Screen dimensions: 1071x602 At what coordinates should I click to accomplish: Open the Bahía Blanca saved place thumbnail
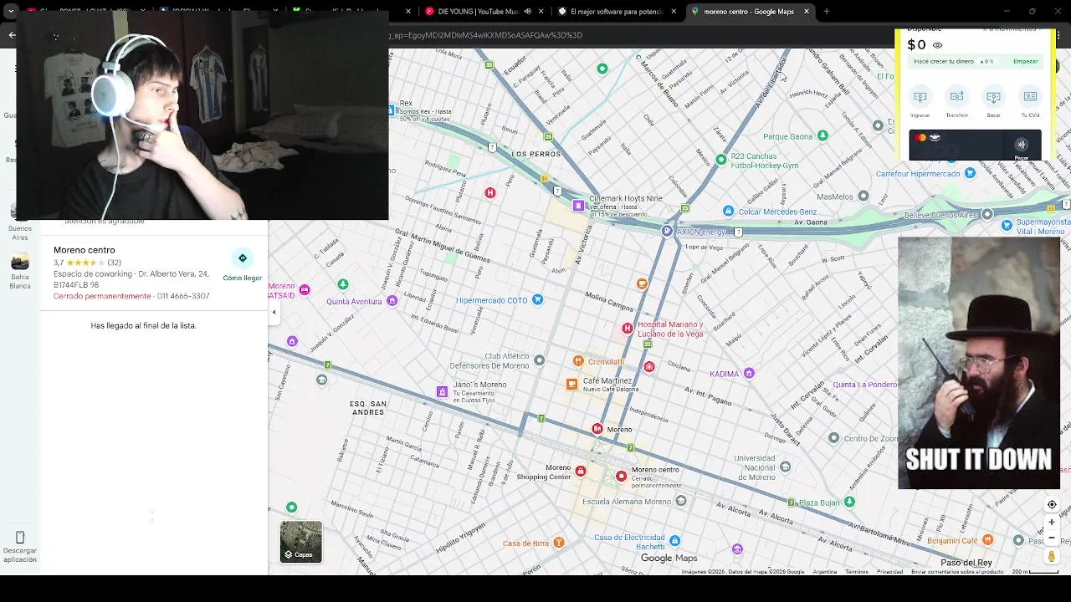pos(20,263)
